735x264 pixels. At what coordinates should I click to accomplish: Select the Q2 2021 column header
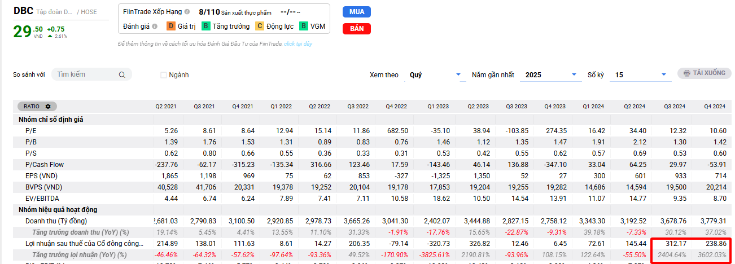pos(165,107)
